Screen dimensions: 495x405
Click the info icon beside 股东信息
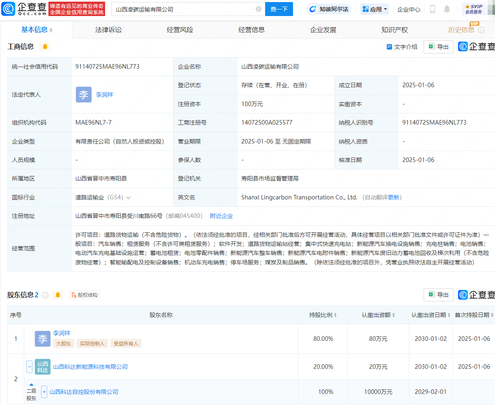[x=45, y=295]
